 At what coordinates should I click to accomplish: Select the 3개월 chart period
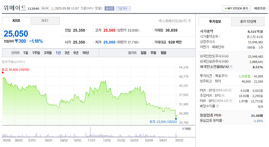point(48,53)
